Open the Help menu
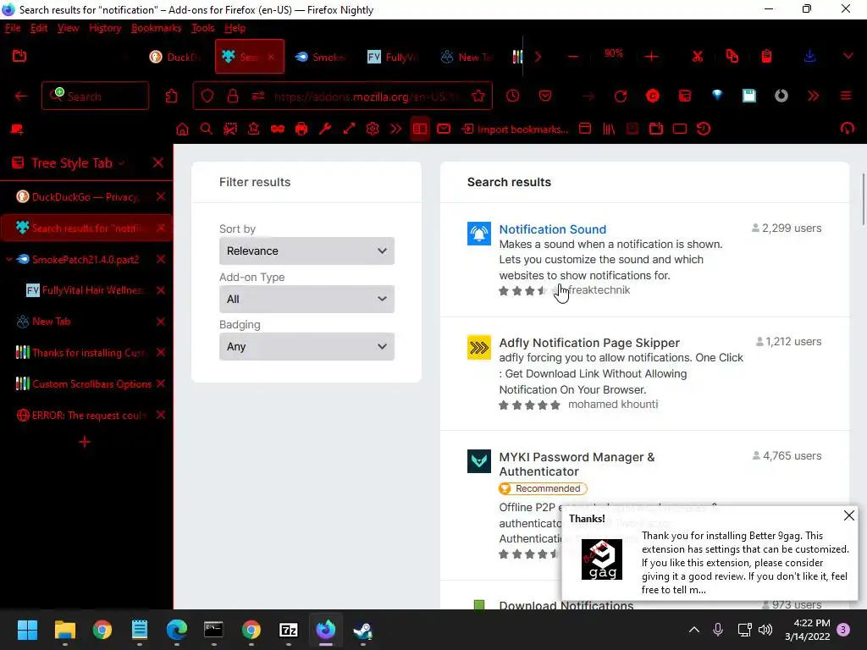This screenshot has height=650, width=867. (x=235, y=28)
